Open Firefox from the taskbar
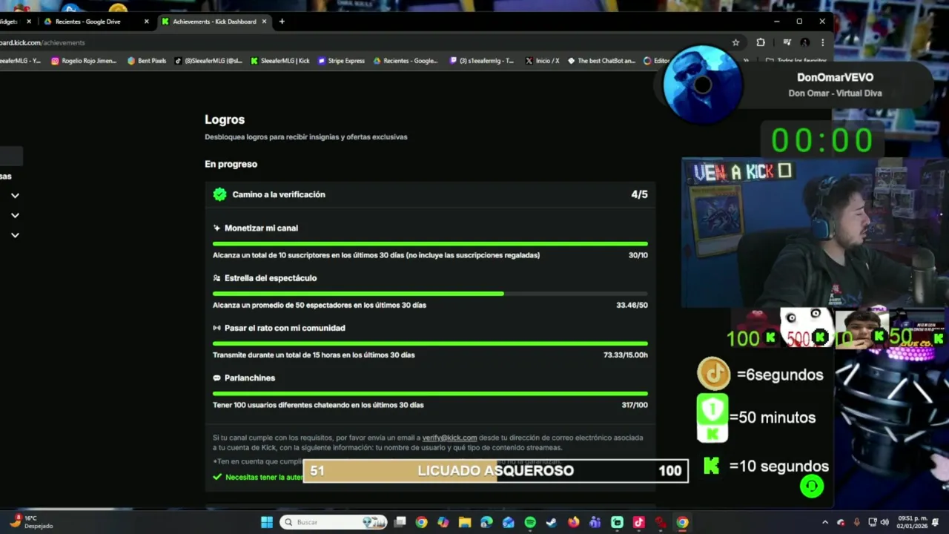 [573, 522]
